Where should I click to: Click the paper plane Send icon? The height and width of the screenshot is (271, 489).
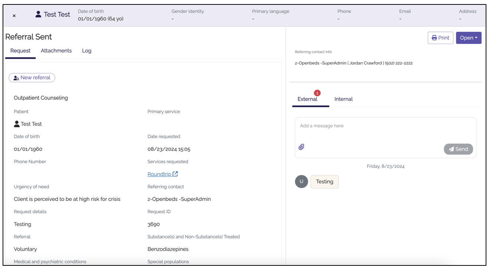pyautogui.click(x=451, y=149)
